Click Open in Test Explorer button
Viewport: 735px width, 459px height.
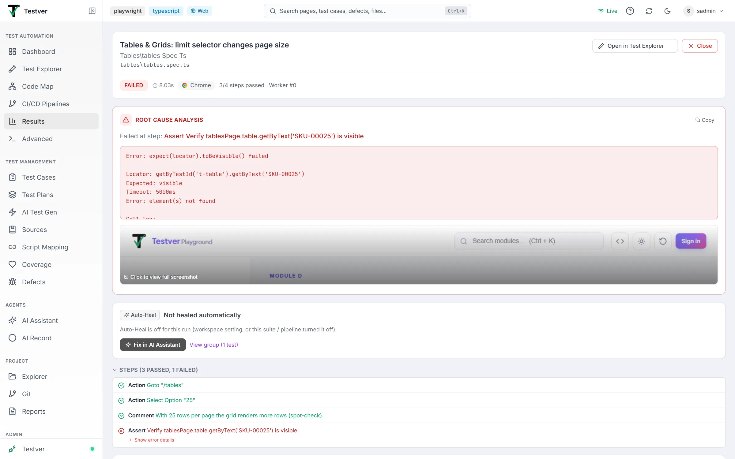click(x=635, y=46)
